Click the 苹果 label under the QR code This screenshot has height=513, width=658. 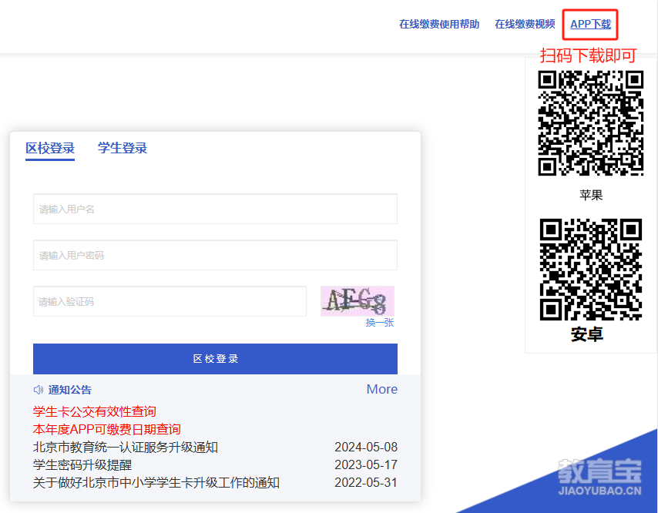coord(591,195)
